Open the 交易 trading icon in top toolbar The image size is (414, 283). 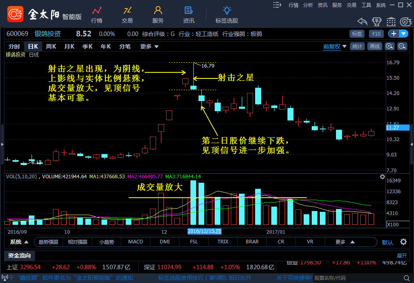pos(127,15)
